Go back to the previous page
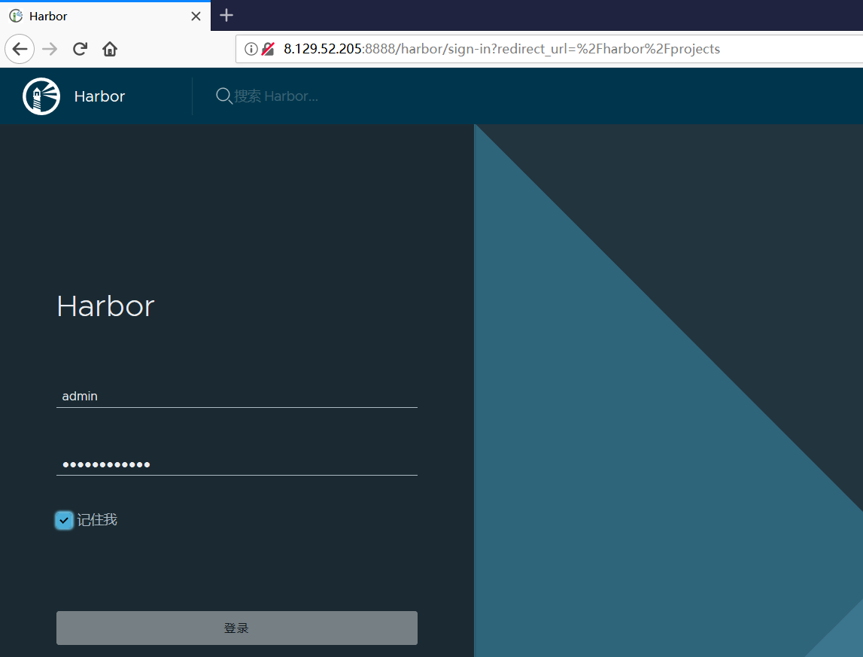The image size is (863, 657). click(x=20, y=50)
